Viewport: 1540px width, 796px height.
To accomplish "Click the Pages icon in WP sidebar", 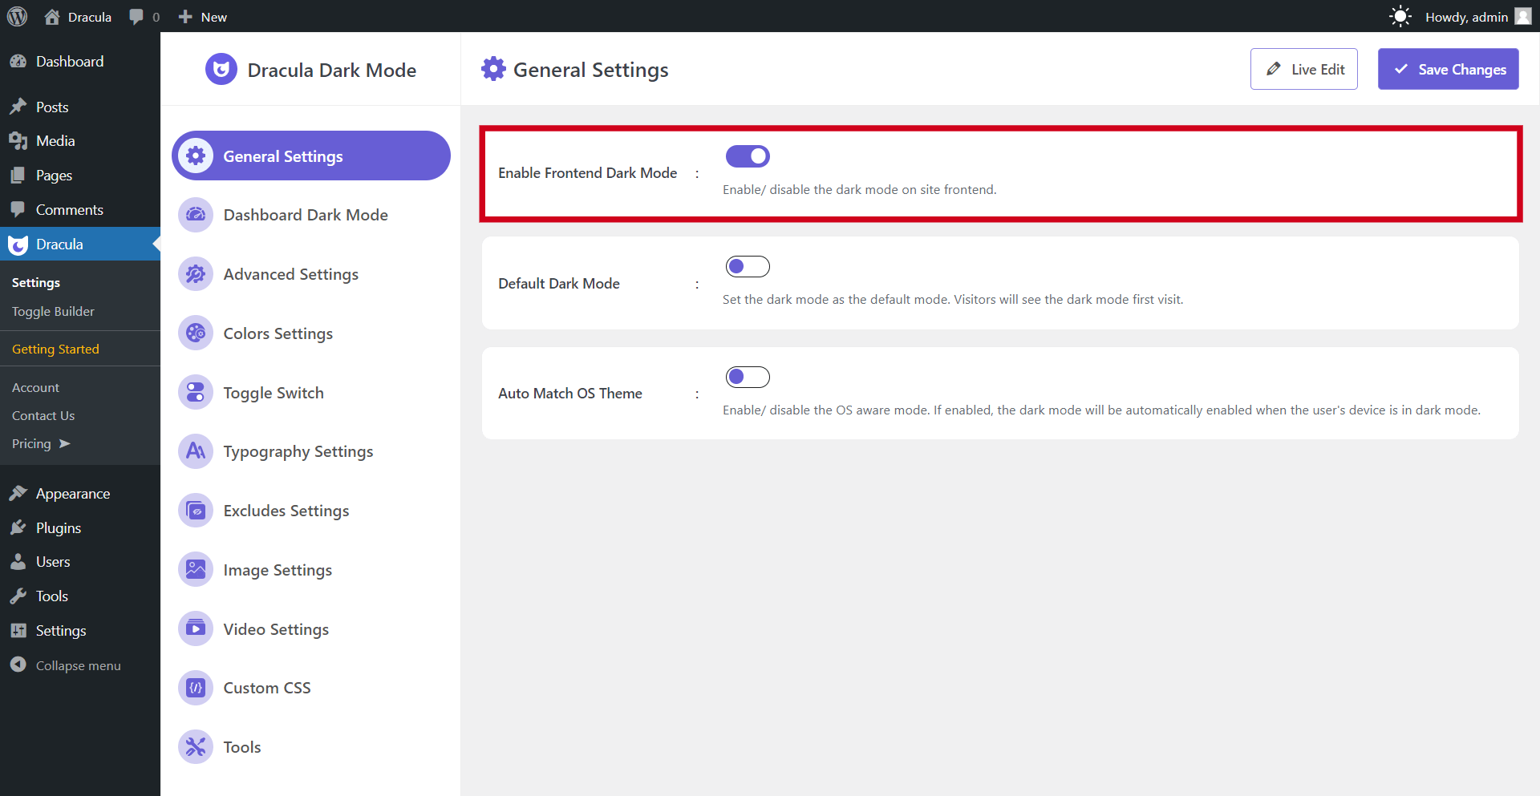I will (x=18, y=176).
